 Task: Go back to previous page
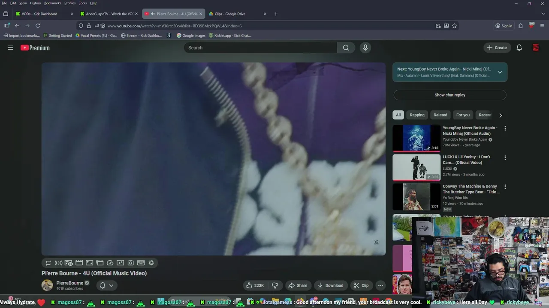[17, 26]
